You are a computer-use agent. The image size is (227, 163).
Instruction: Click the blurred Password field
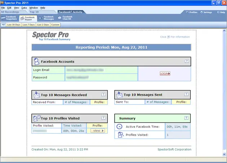click(x=101, y=77)
